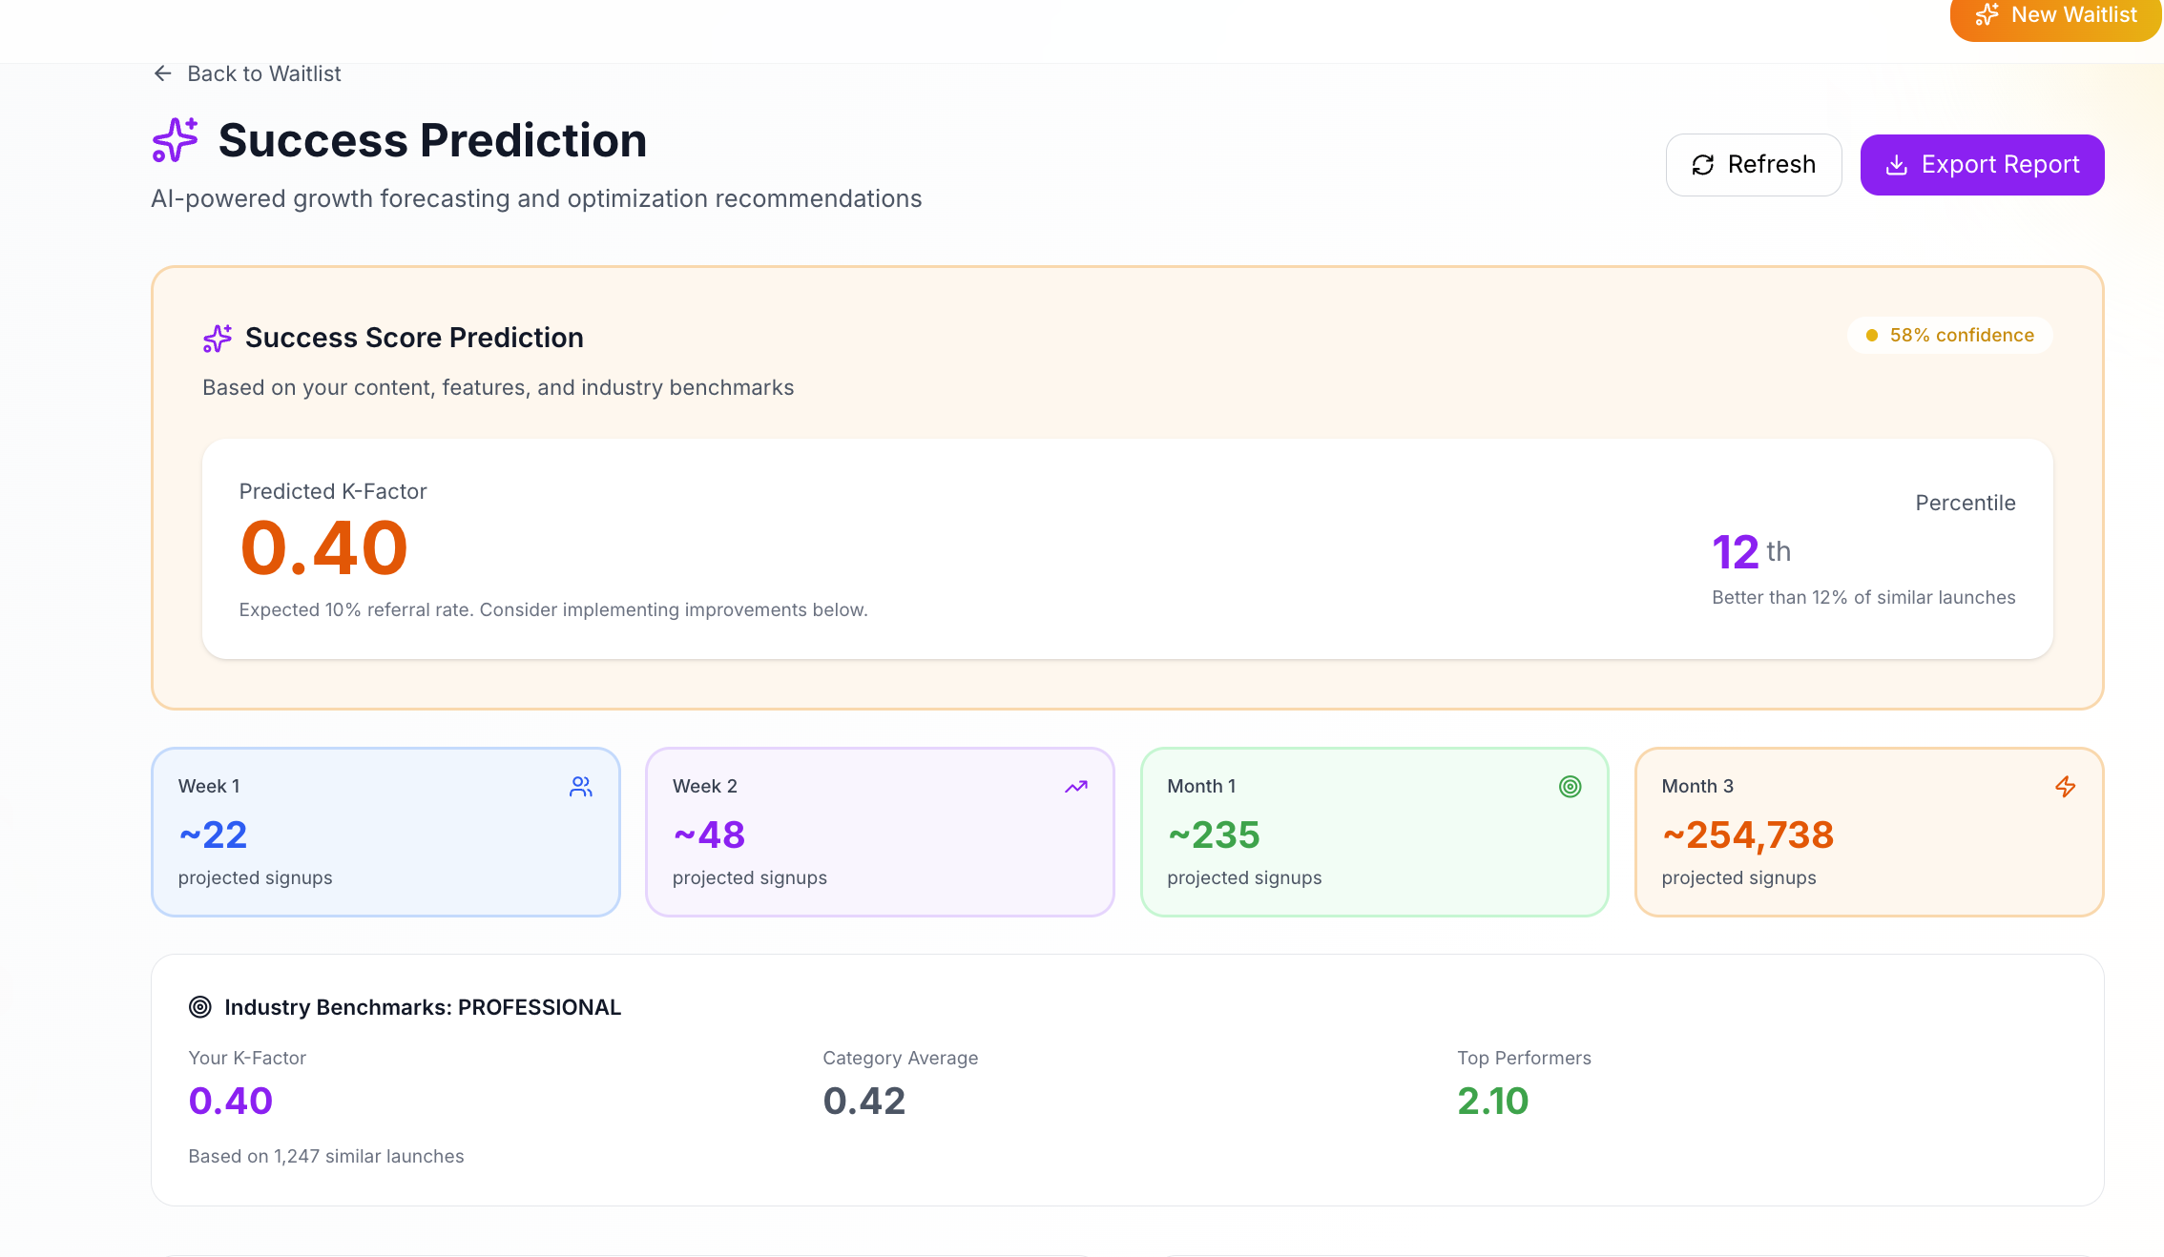This screenshot has height=1257, width=2164.
Task: Select the Month 3 projected signups card
Action: point(1868,832)
